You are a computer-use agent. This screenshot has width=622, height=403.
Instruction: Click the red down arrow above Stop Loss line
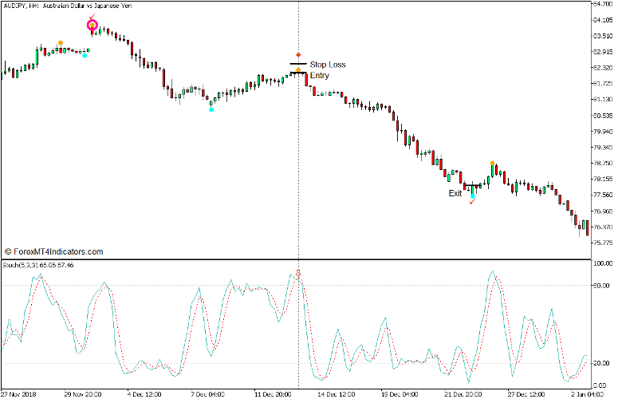click(299, 55)
